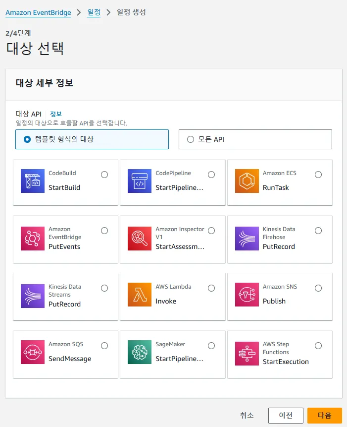The image size is (347, 427).
Task: Click the CodeBuild service icon
Action: pos(33,181)
